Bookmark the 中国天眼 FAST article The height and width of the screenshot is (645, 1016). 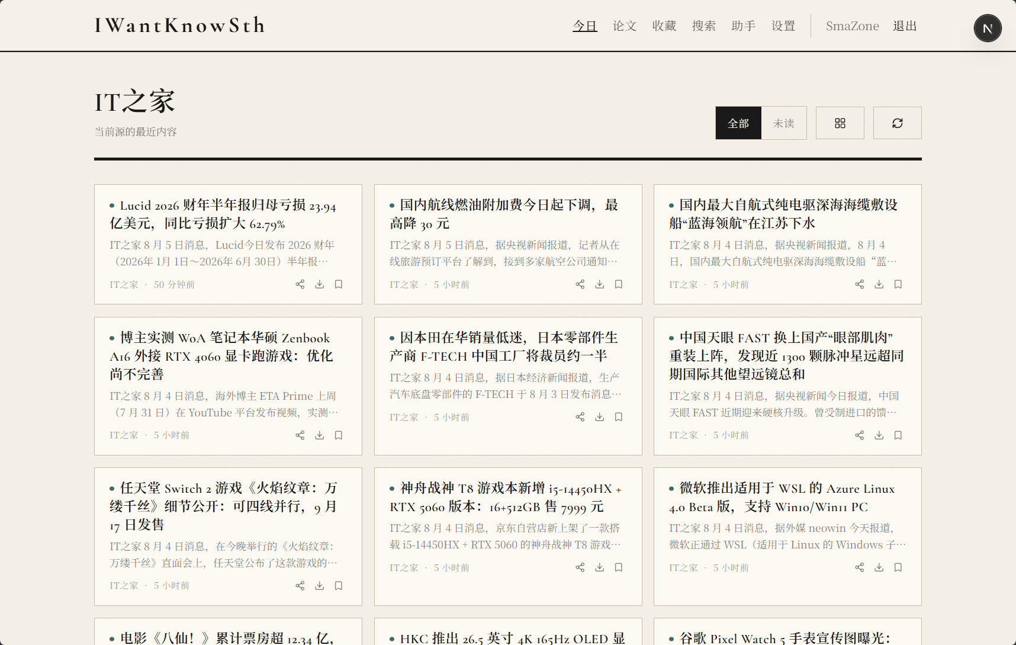click(898, 435)
